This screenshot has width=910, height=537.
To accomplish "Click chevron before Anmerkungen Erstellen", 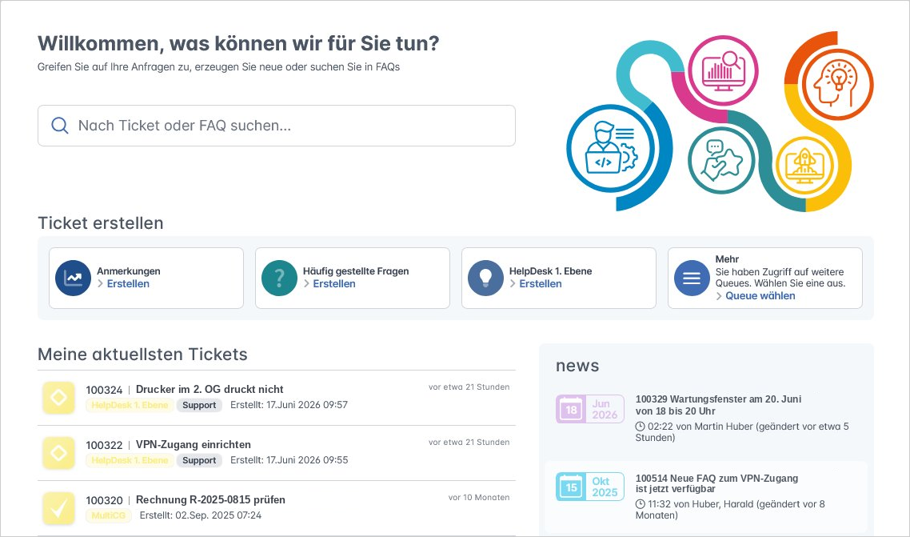I will click(x=101, y=284).
